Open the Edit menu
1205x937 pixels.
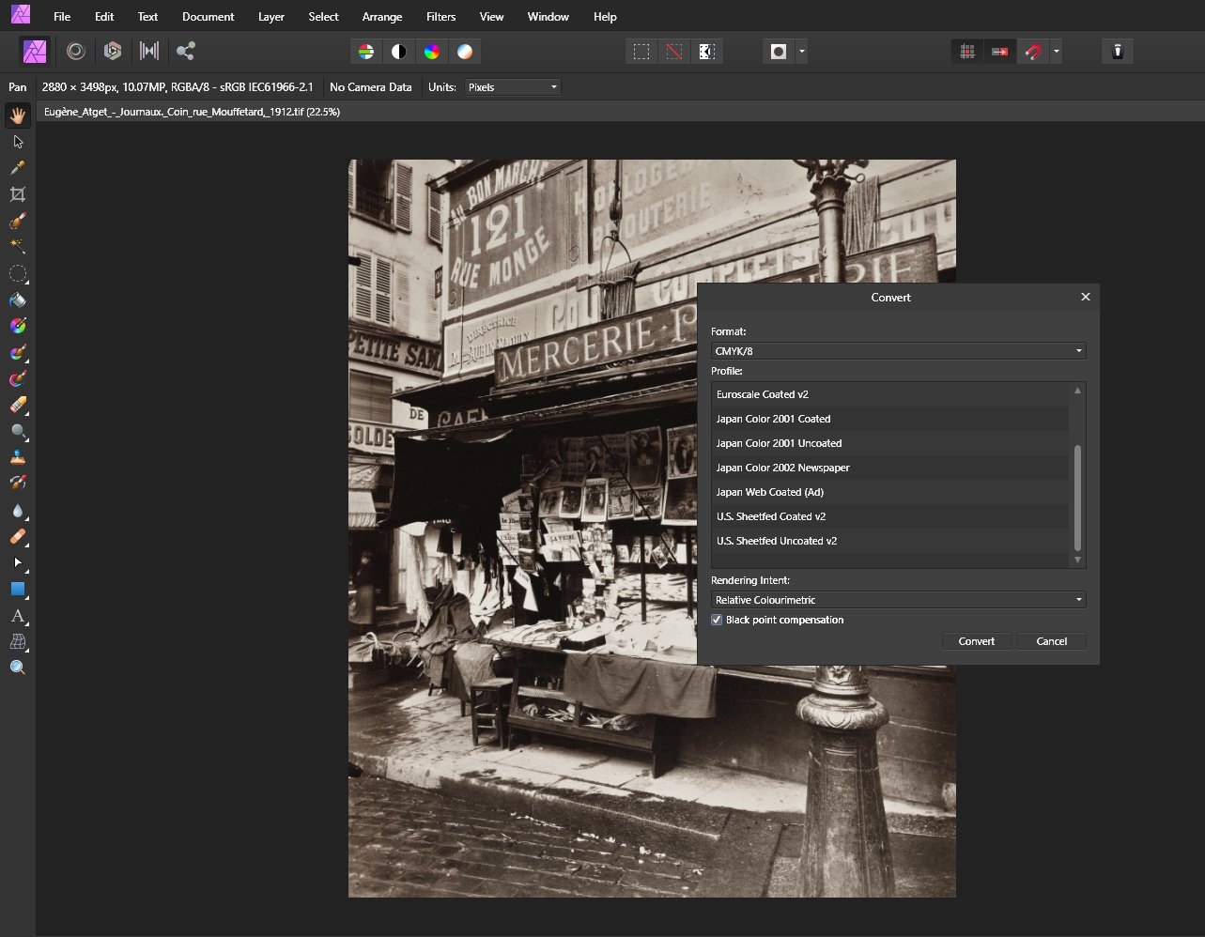[x=104, y=16]
